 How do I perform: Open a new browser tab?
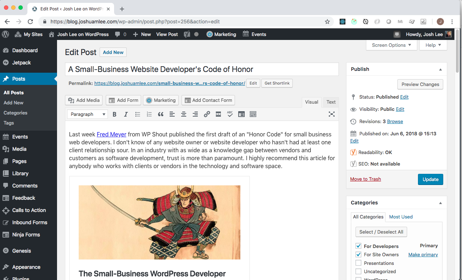(x=122, y=9)
